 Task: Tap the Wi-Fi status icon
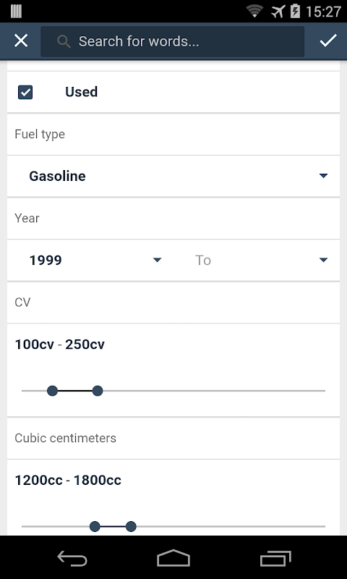[254, 11]
